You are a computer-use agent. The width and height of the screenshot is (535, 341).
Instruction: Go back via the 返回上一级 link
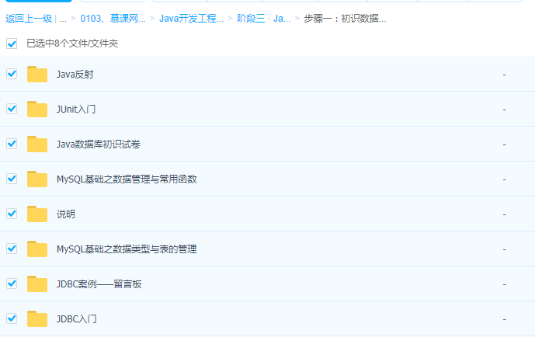(29, 18)
